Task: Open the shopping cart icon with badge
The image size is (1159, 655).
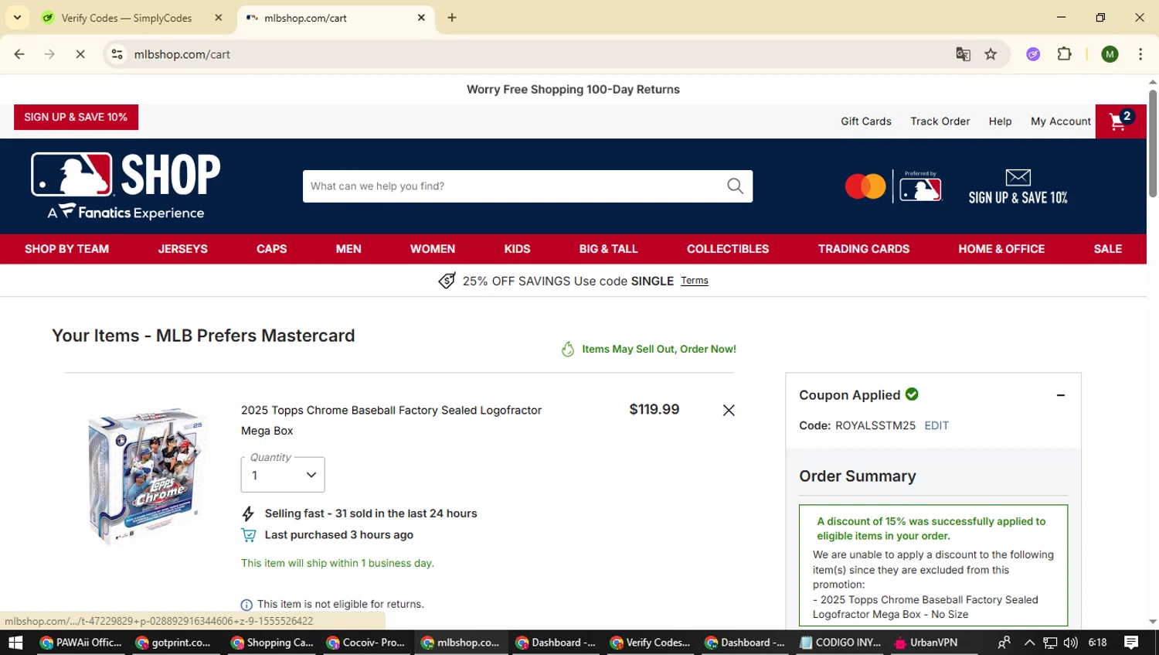Action: pyautogui.click(x=1120, y=121)
